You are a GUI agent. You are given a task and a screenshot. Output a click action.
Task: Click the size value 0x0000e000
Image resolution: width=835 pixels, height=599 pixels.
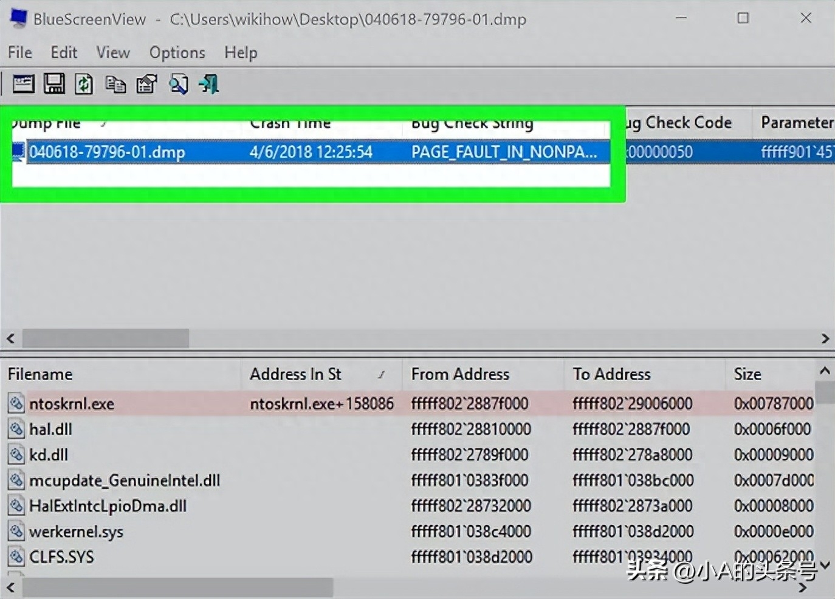coord(773,532)
